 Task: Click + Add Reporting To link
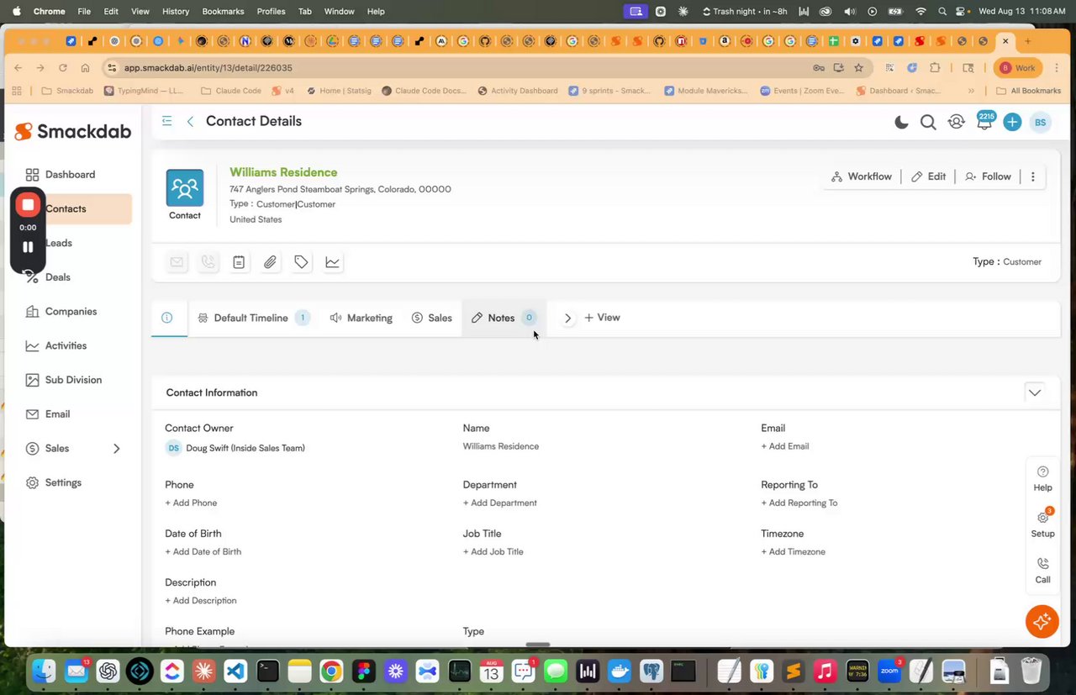point(799,503)
